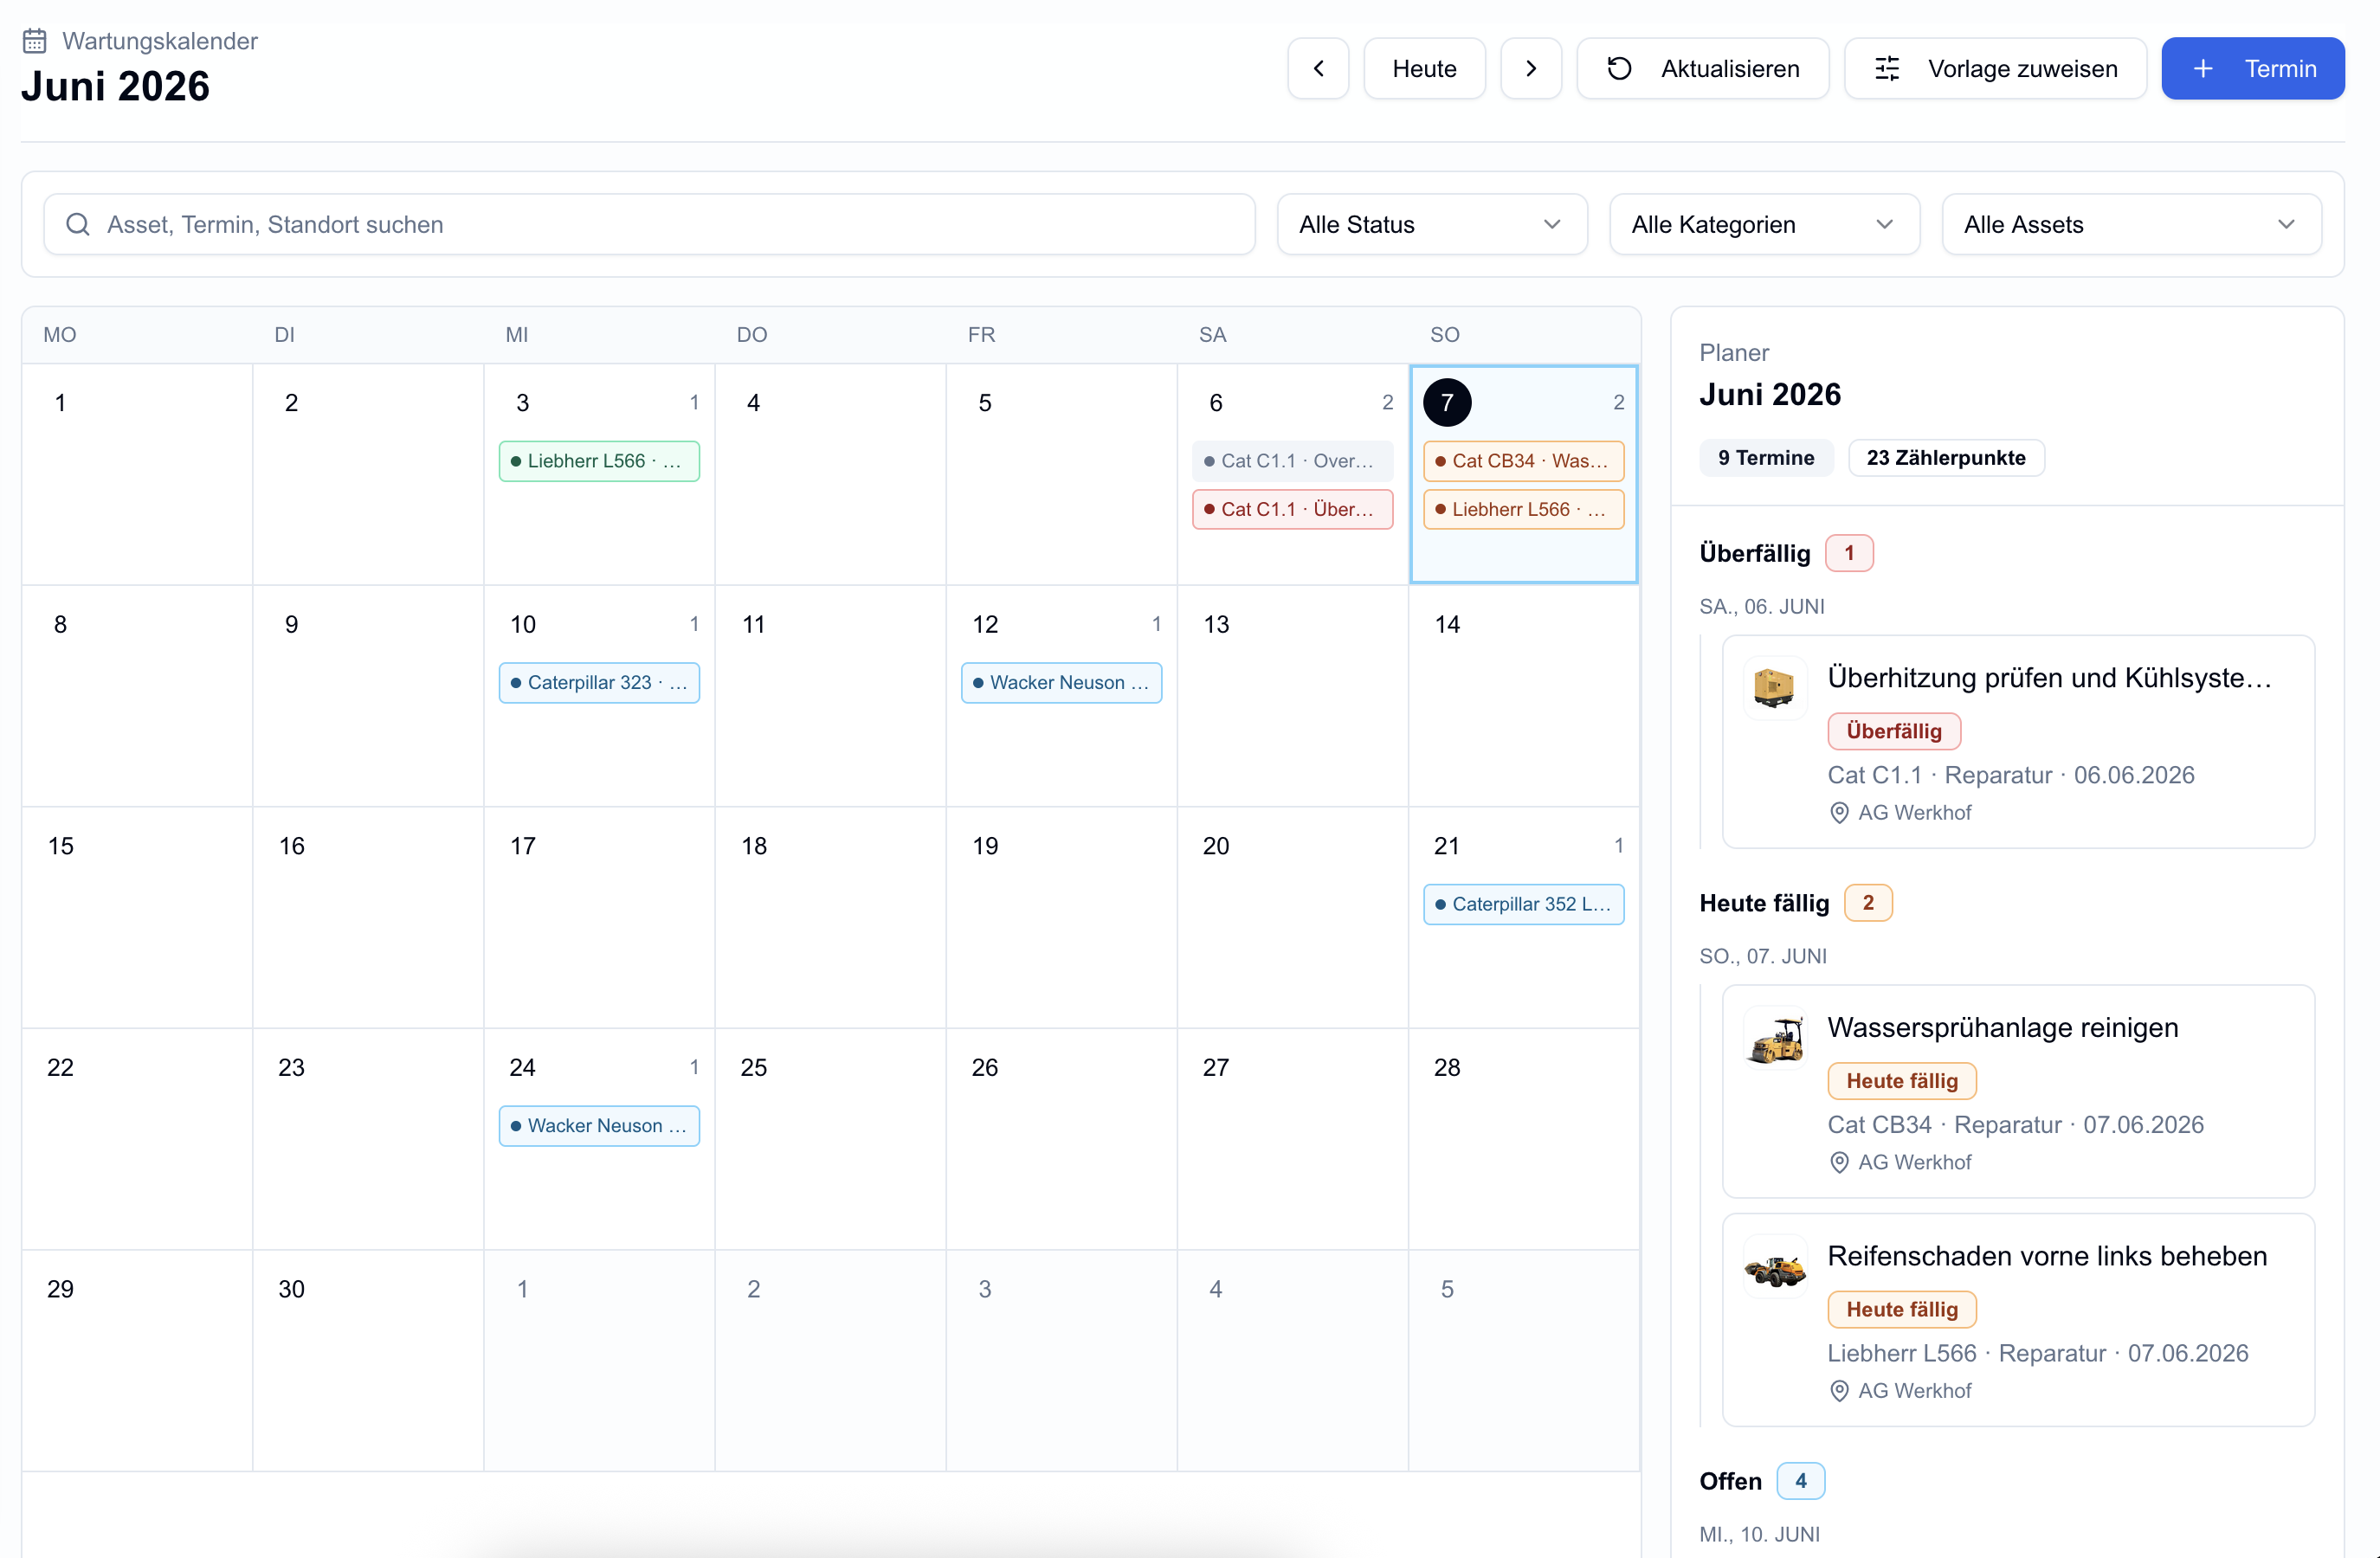Viewport: 2380px width, 1558px height.
Task: Click the Heute fällig count badge 2
Action: coord(1868,903)
